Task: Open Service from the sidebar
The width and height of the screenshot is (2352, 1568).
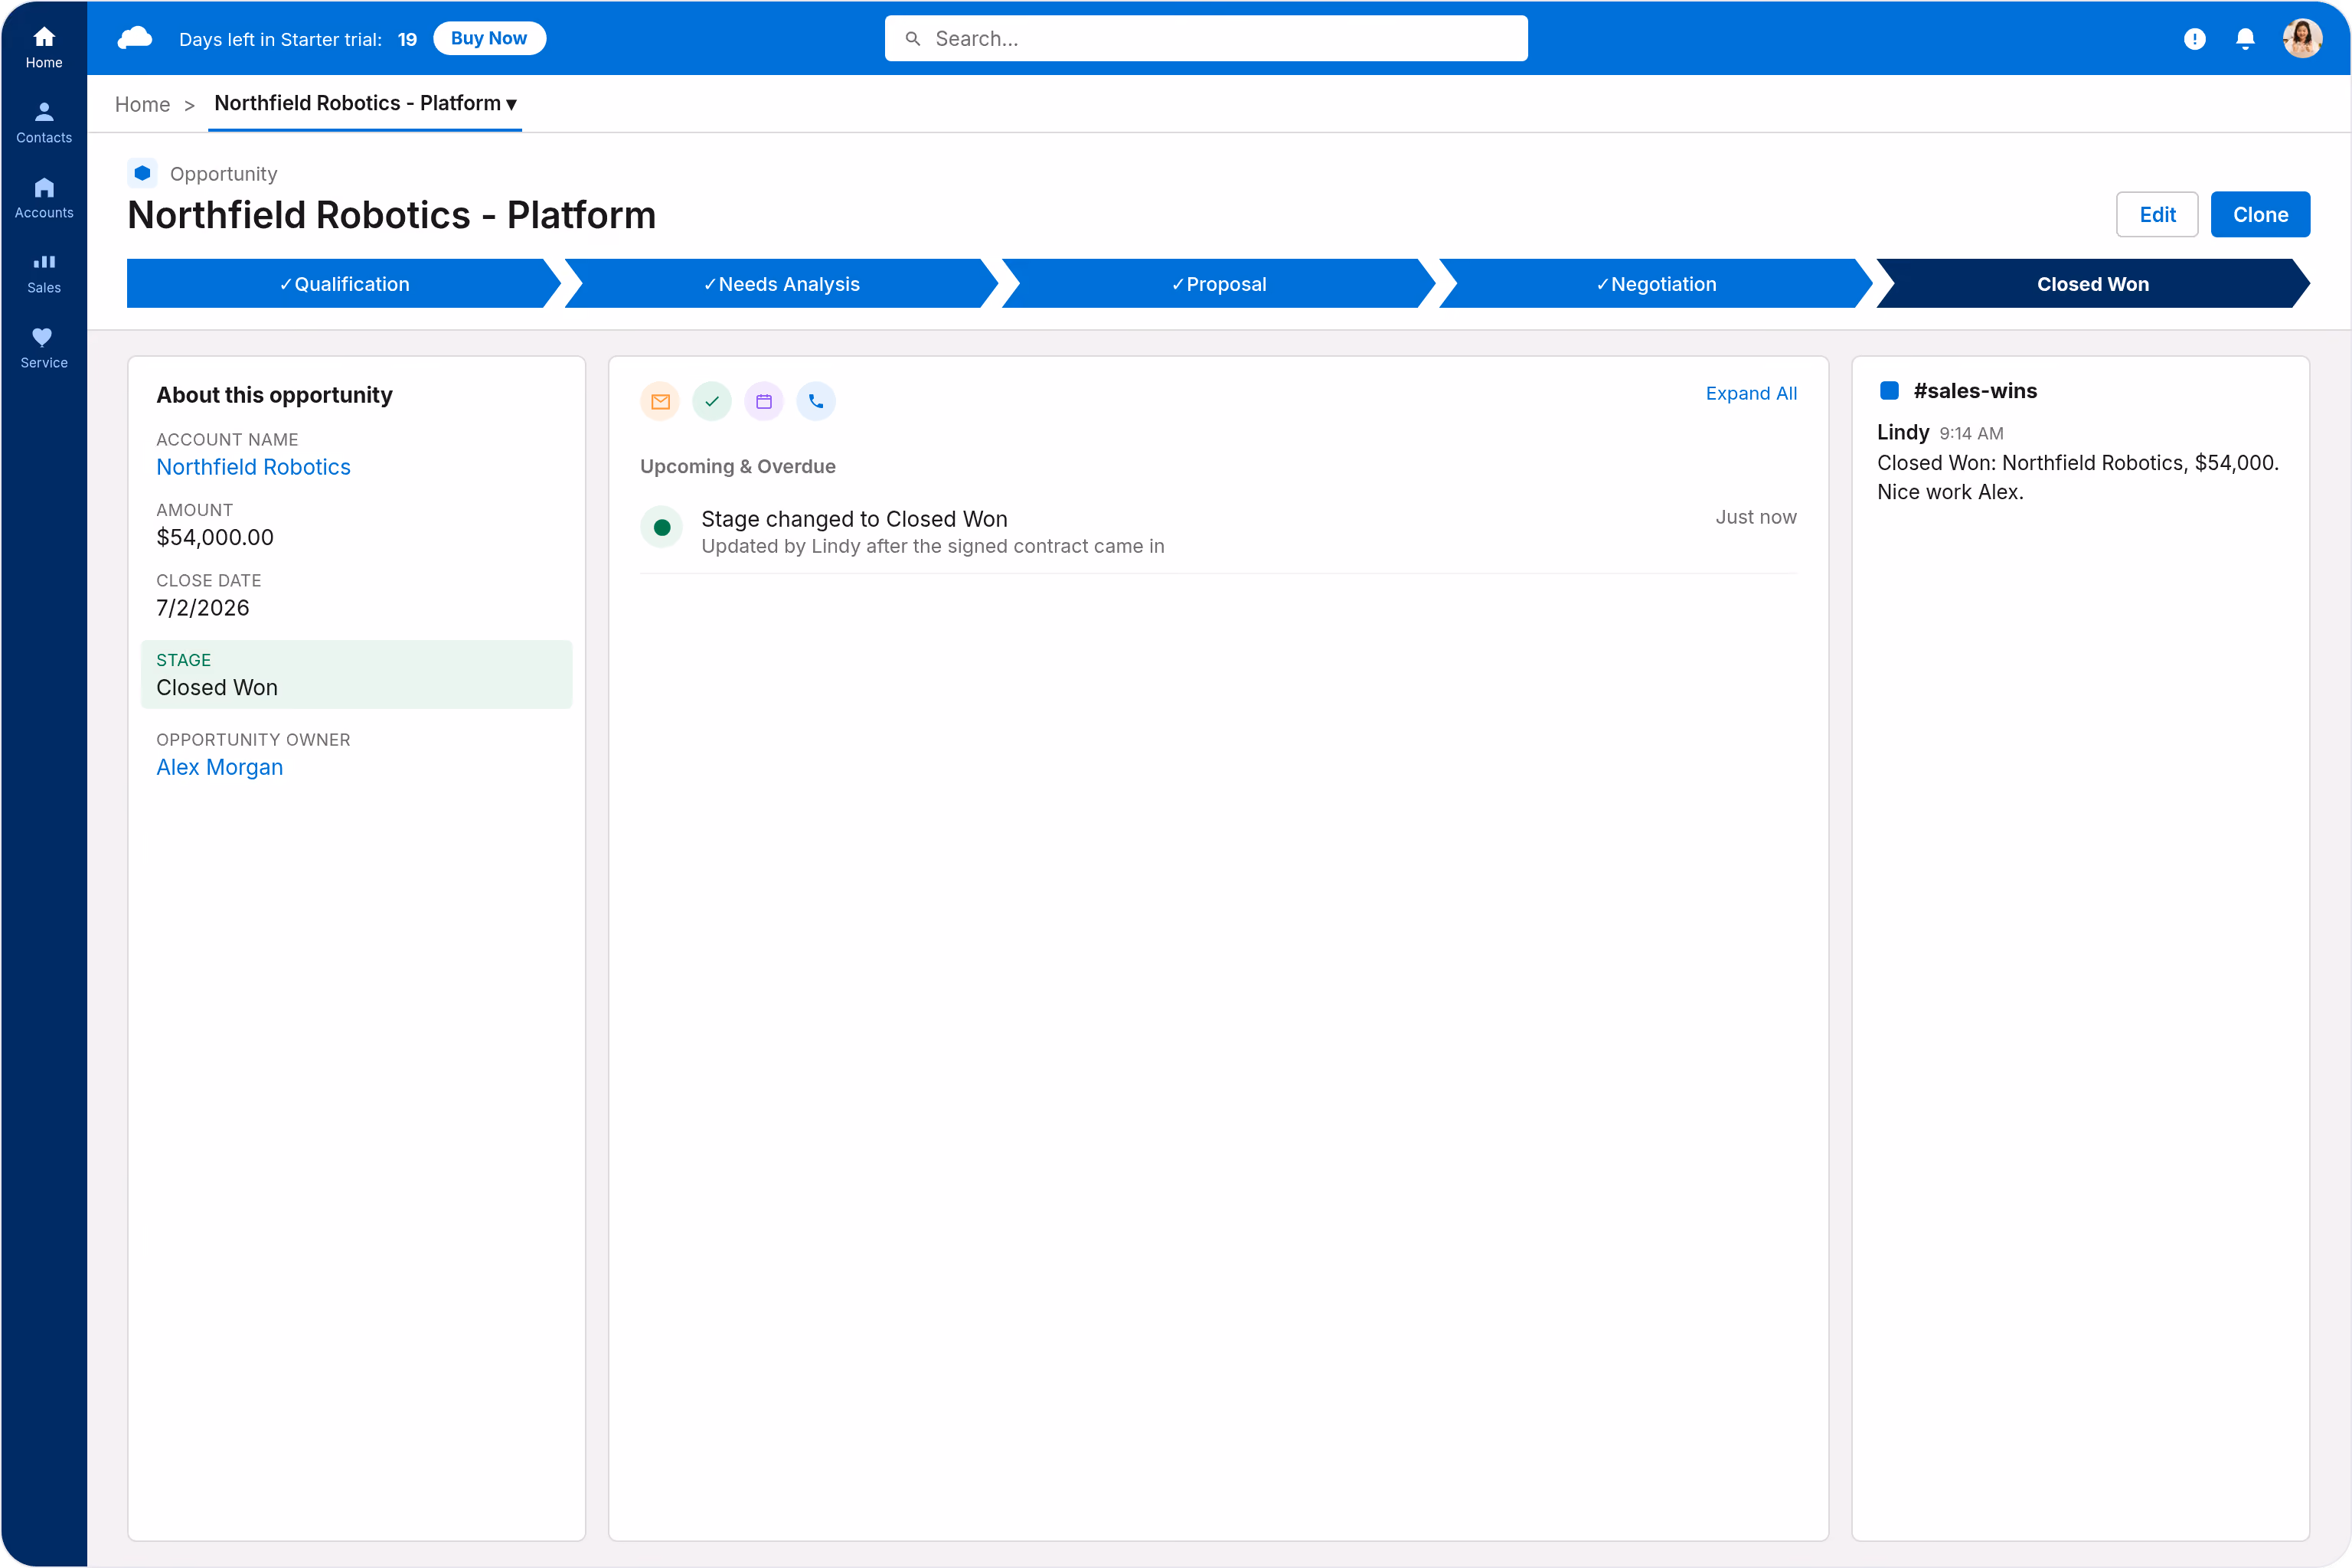Action: point(44,347)
